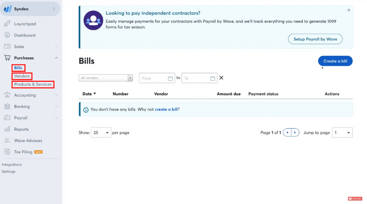Screen dimensions: 367x204
Task: Click the Reports bar chart icon
Action: tap(7, 129)
